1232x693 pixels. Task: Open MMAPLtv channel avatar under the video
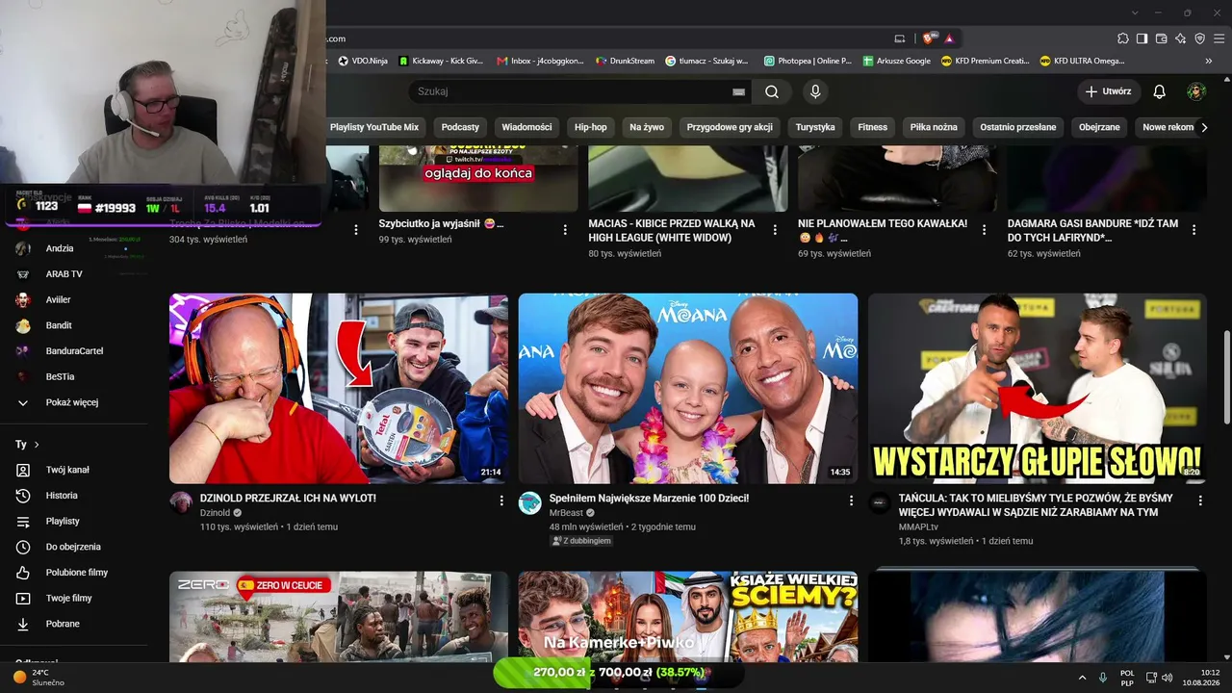pos(880,502)
